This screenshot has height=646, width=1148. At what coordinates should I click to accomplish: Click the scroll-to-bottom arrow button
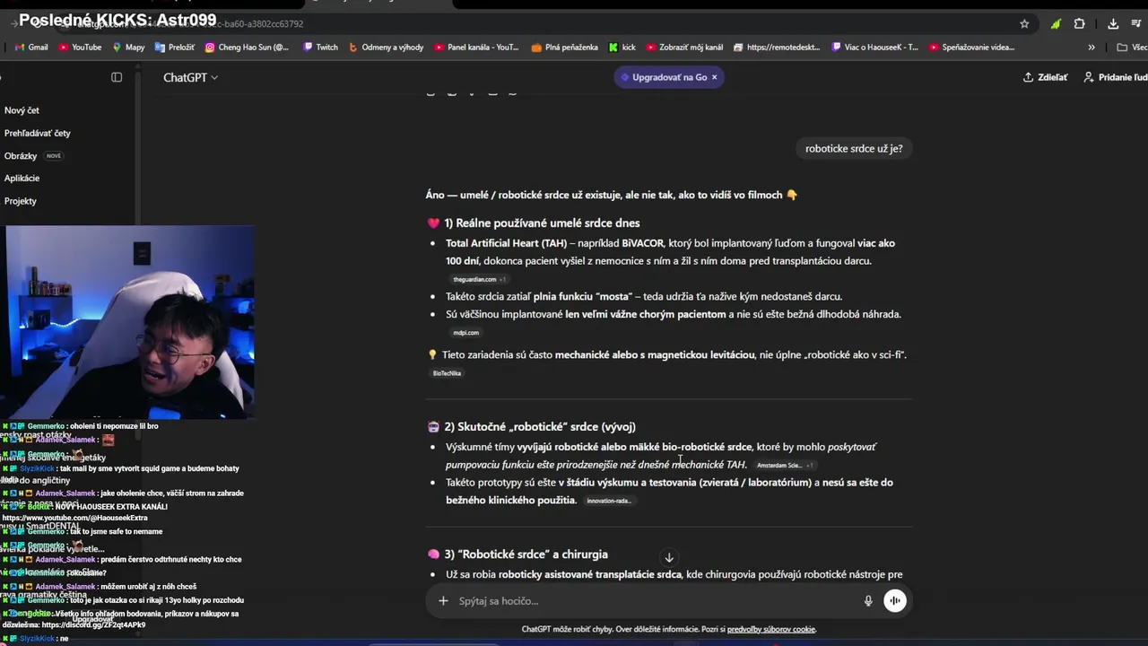pyautogui.click(x=669, y=558)
